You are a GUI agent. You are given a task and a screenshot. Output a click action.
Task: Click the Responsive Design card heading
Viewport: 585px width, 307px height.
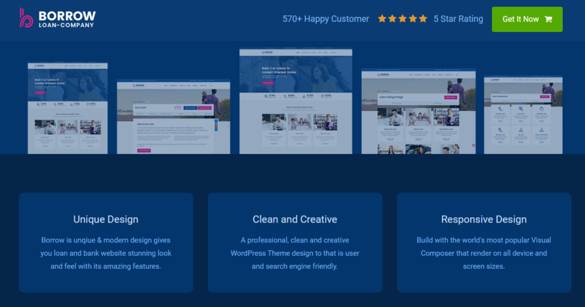(x=484, y=220)
